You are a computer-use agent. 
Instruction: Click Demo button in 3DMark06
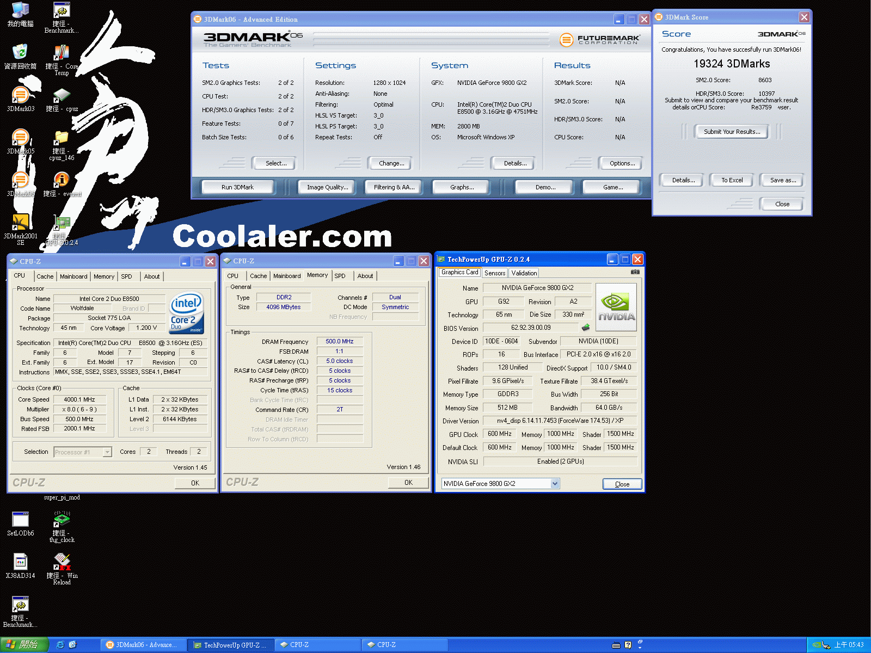(x=545, y=187)
